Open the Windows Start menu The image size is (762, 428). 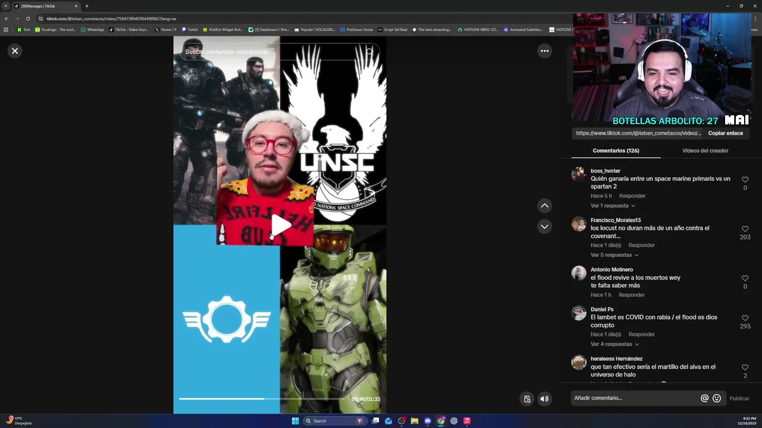point(295,421)
